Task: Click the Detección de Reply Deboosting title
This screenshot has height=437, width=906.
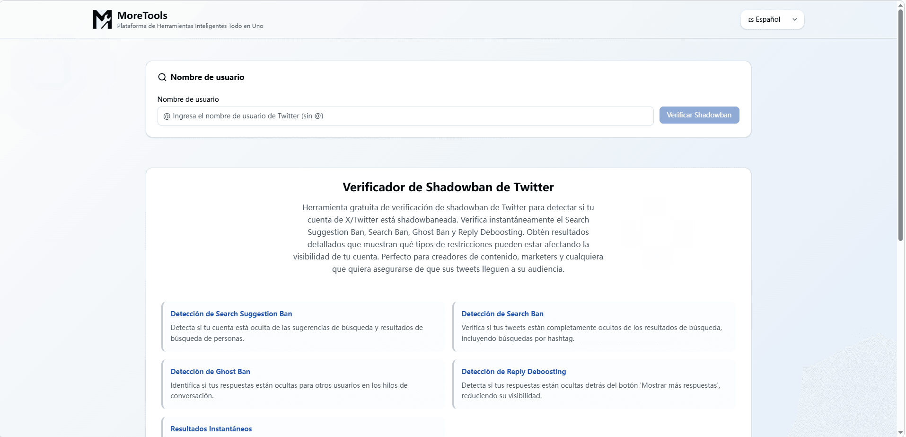Action: [x=513, y=372]
